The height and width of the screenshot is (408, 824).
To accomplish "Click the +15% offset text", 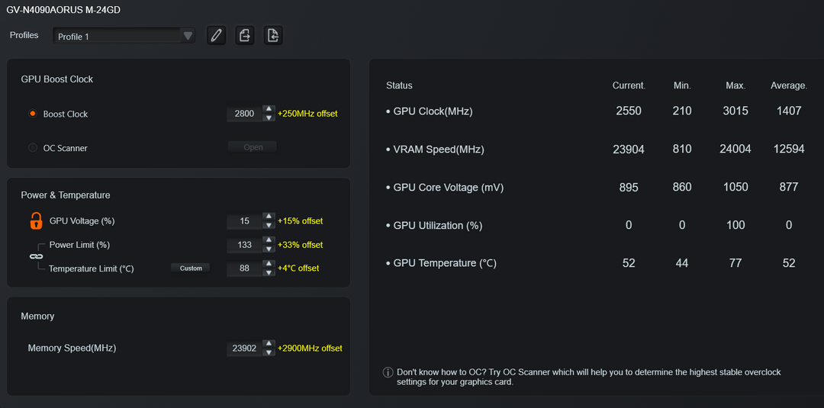I will click(x=300, y=221).
